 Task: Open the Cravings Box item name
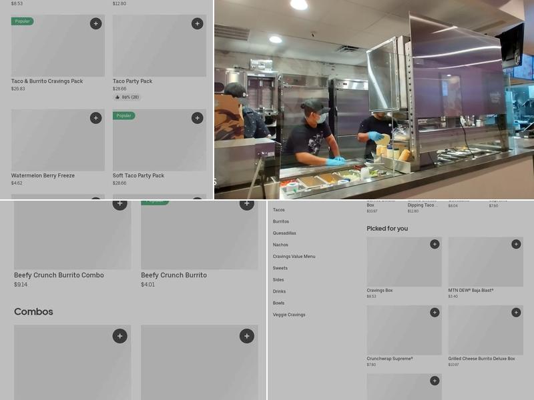tap(379, 290)
